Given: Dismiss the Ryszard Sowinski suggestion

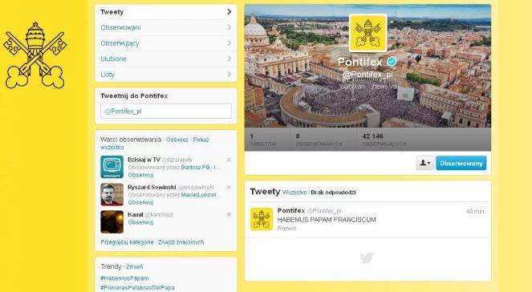Looking at the screenshot, I should point(229,187).
